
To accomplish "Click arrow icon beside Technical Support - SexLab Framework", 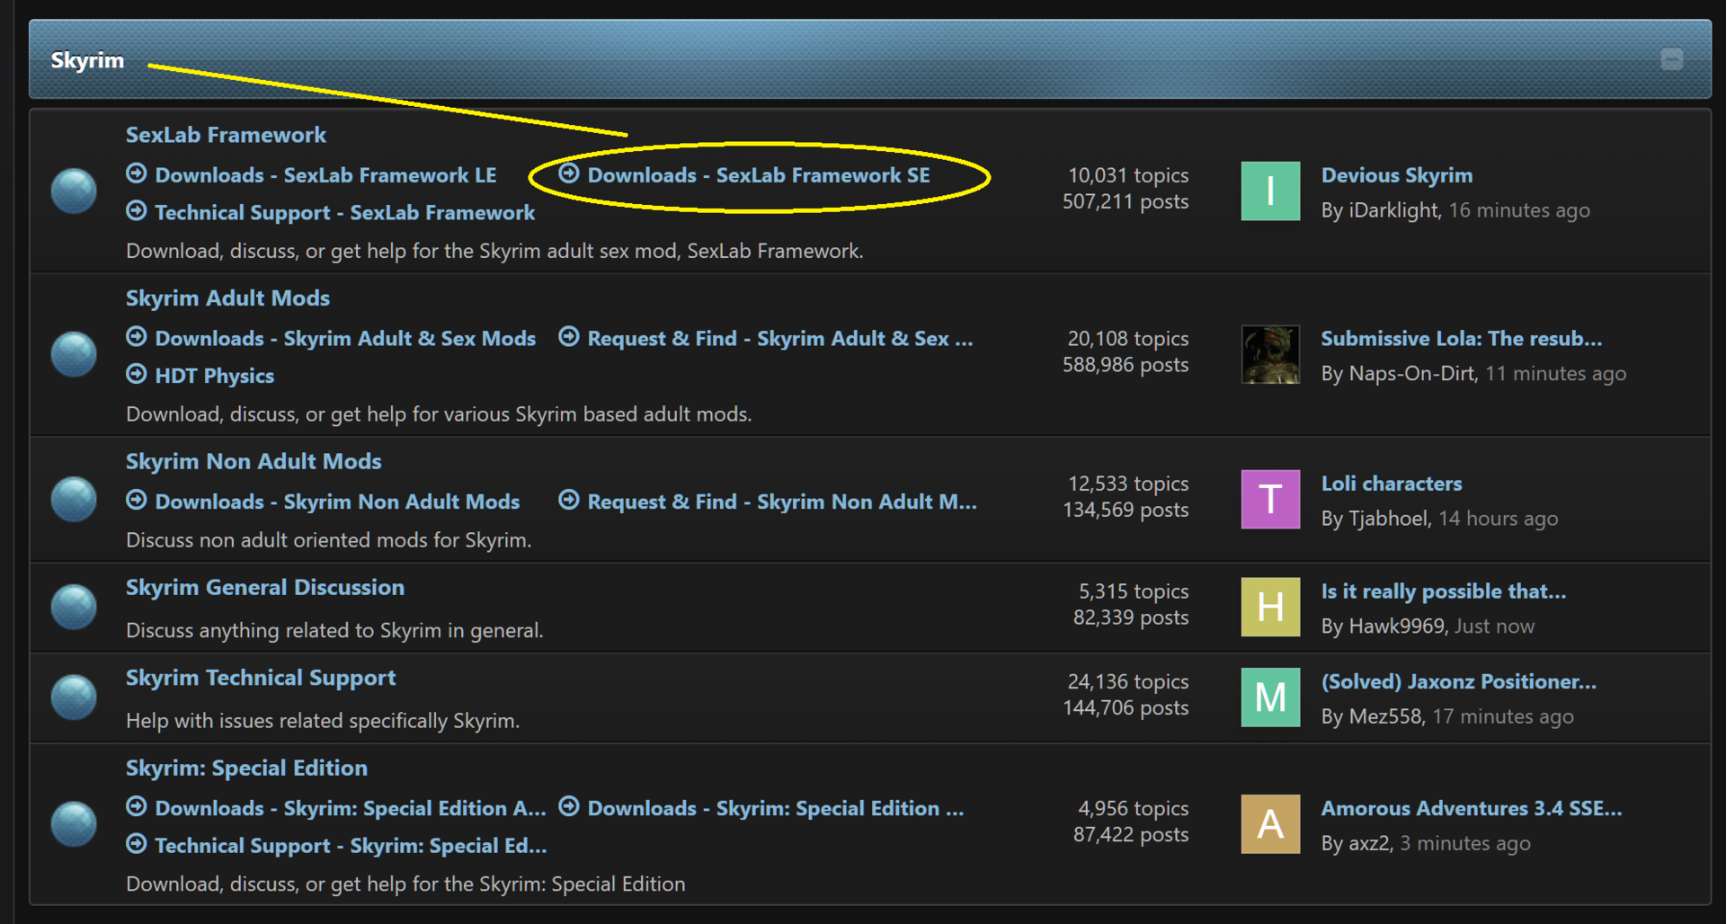I will coord(137,211).
